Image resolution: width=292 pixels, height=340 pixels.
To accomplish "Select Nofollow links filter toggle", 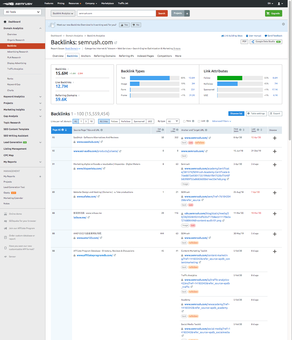I will [x=126, y=121].
